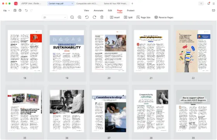Switch to the Annotate tab
The image size is (217, 140).
click(98, 10)
